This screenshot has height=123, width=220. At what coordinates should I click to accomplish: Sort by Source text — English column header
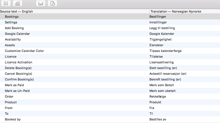click(x=17, y=11)
